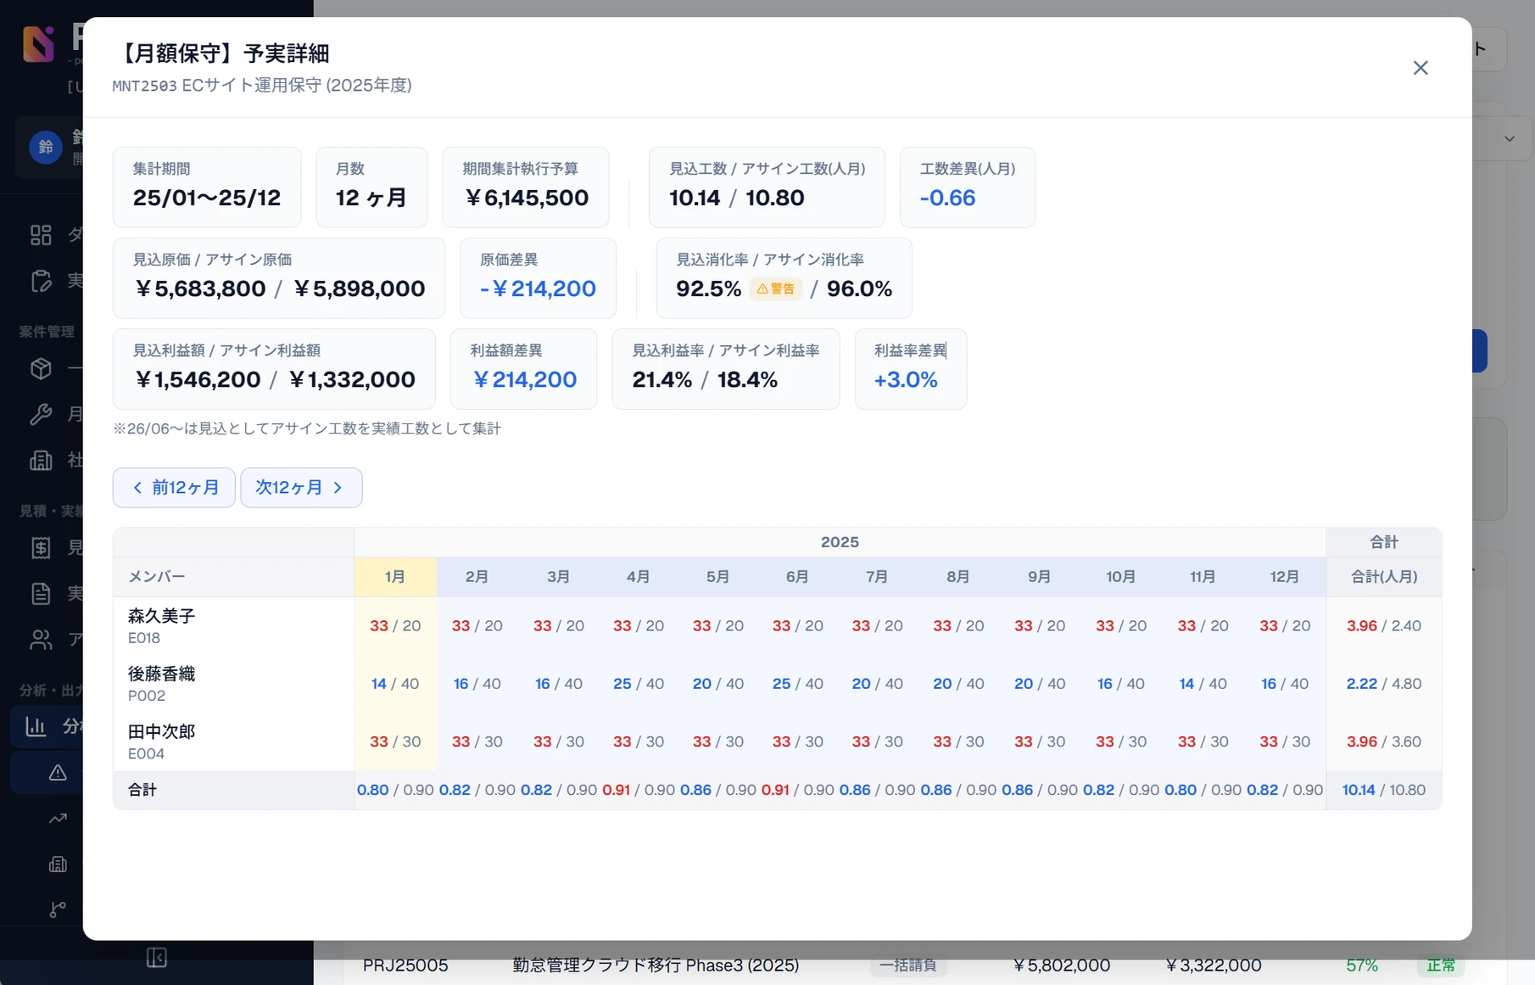This screenshot has height=985, width=1535.
Task: Go to 前12ヶ月 previous period
Action: [174, 487]
